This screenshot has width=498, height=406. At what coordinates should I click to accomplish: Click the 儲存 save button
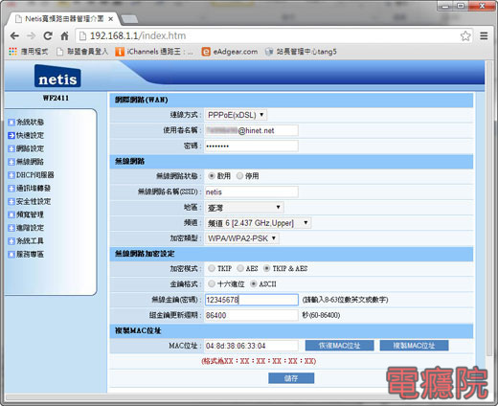tap(291, 378)
